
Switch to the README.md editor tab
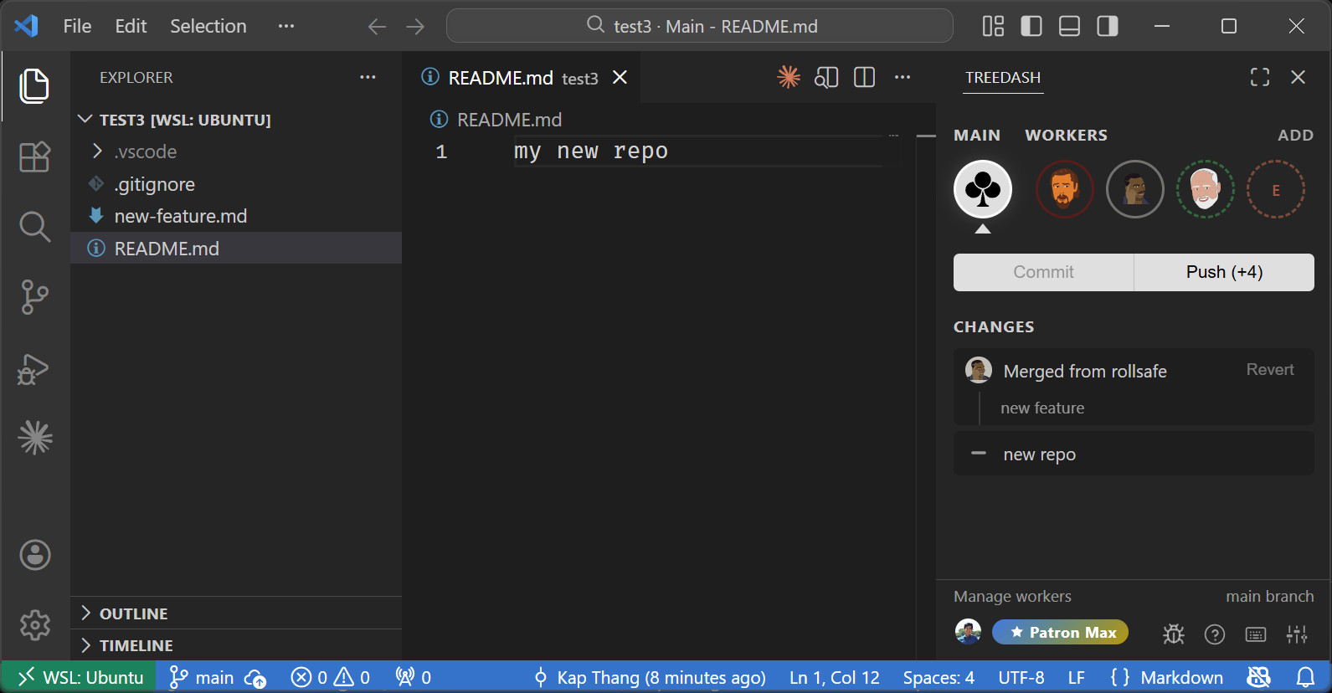coord(522,78)
